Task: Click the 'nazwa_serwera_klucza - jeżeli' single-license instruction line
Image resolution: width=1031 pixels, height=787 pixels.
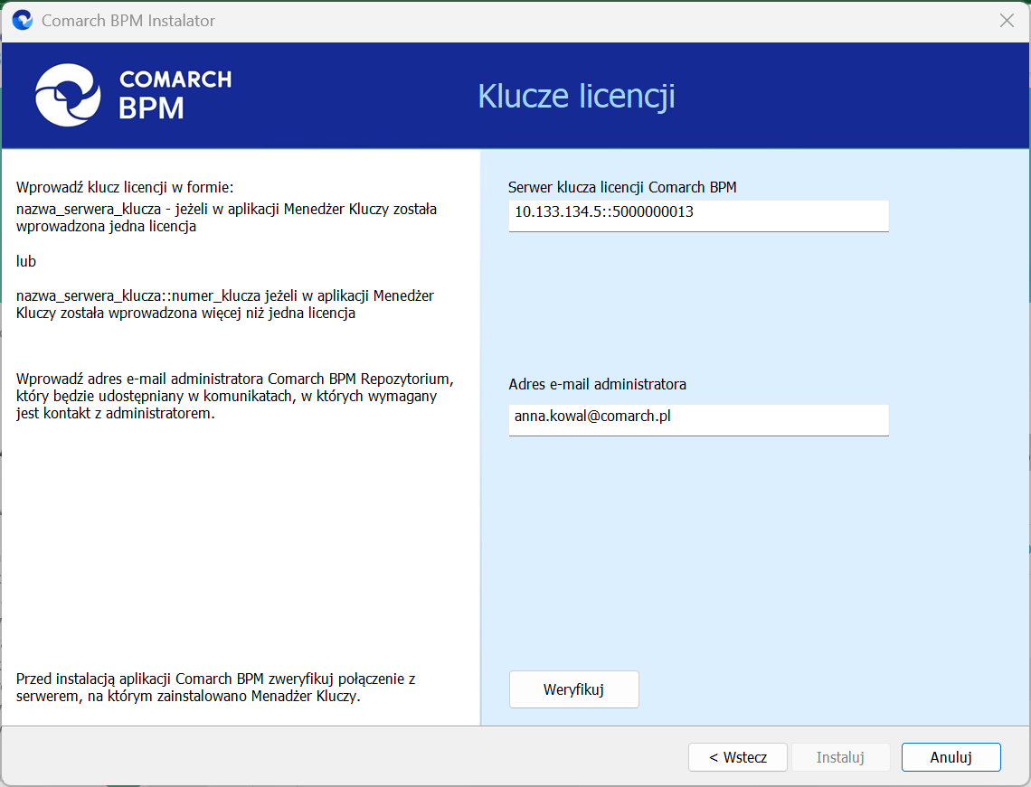Action: click(226, 218)
